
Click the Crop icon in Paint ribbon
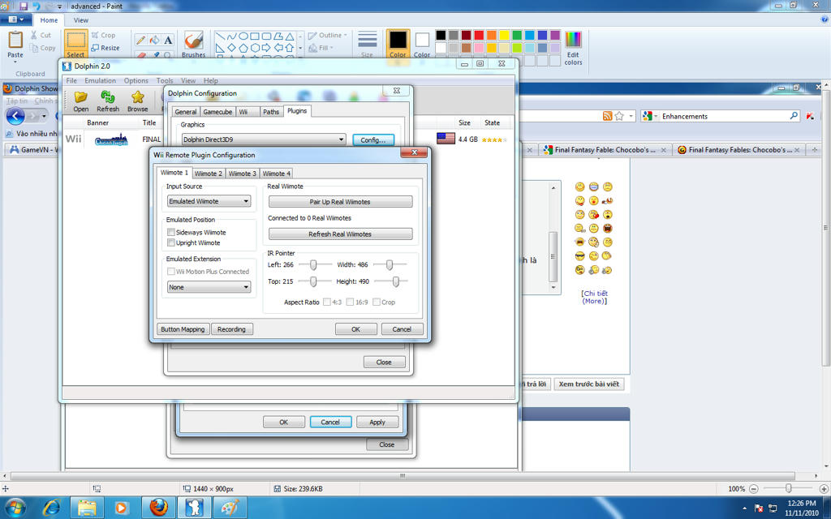point(96,35)
